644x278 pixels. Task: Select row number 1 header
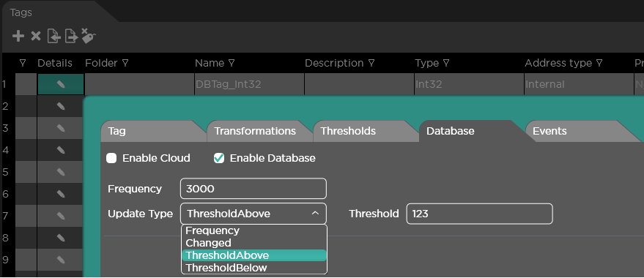(x=5, y=84)
